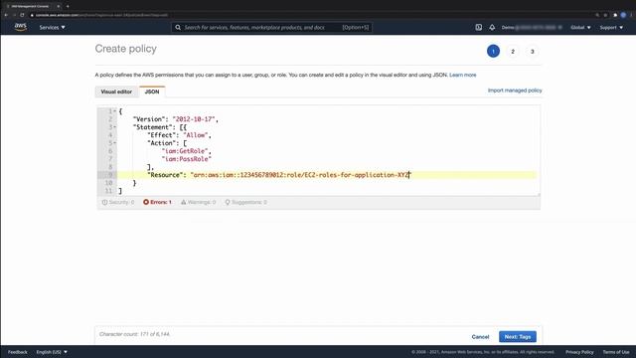Click the editor resize handle corner
Viewport: 636px width, 358px height.
539,195
